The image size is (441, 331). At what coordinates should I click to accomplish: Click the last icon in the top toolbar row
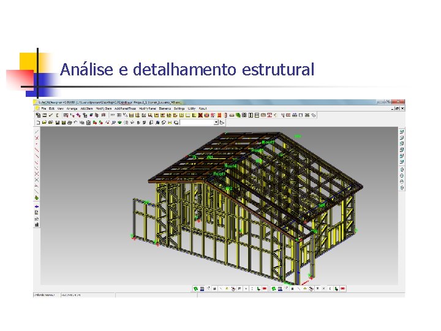click(x=314, y=115)
